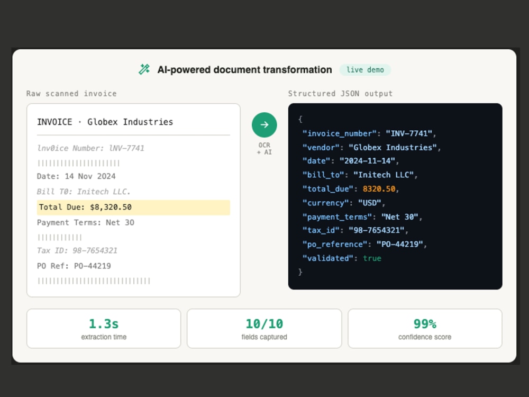Click the orange 8320.50 total_due value
This screenshot has width=529, height=397.
pos(379,189)
